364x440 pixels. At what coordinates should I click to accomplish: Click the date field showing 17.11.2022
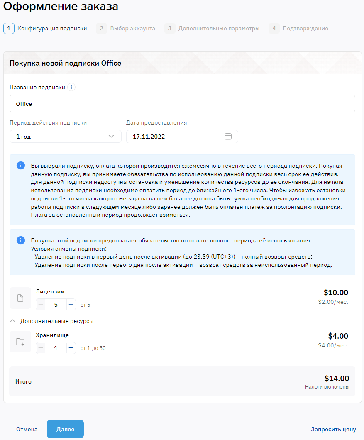(x=182, y=137)
